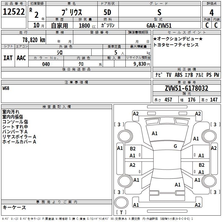Click the inspector note リヤスポイラーA

point(19,137)
